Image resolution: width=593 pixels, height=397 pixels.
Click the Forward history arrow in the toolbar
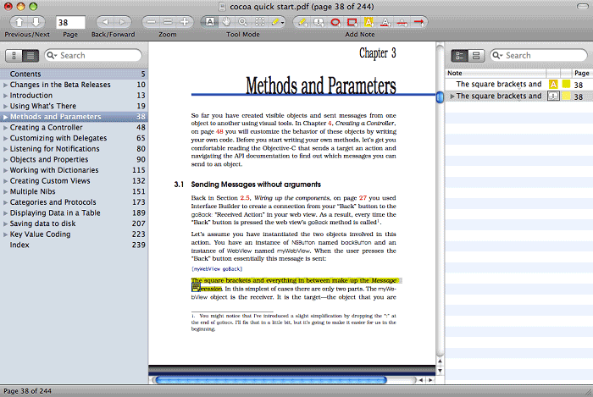(x=122, y=22)
